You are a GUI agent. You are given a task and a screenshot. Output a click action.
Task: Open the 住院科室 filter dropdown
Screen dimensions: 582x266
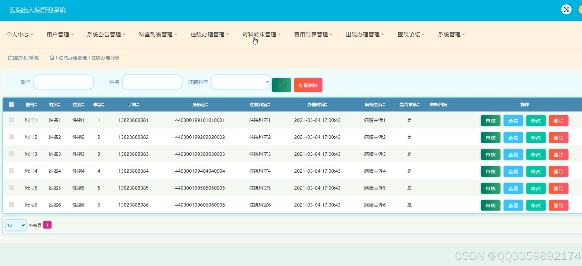tap(241, 82)
